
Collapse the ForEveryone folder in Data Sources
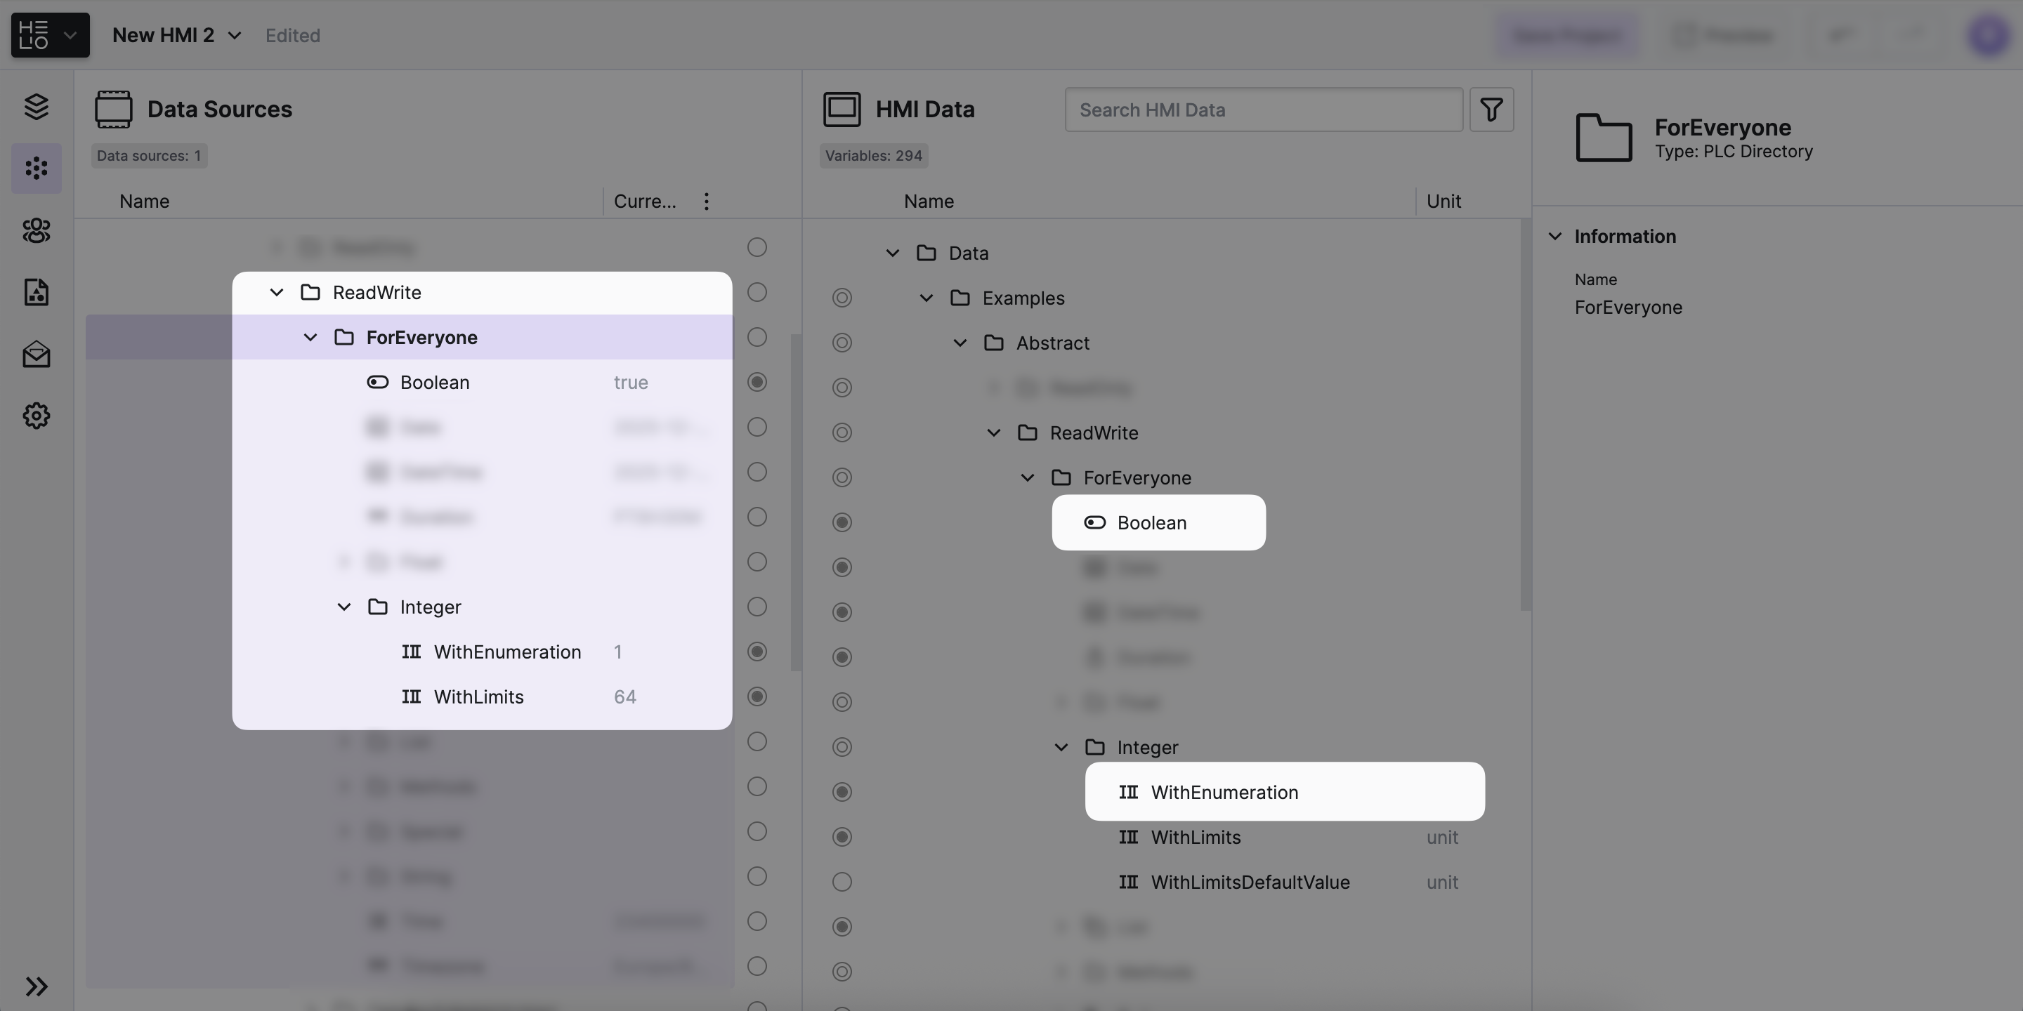[310, 338]
